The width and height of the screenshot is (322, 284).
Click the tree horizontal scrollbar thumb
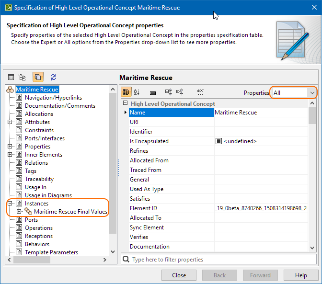point(32,260)
